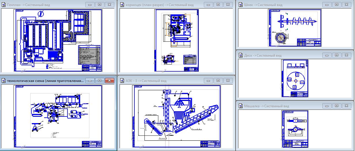Viewport: 355px width, 151px height.
Task: Close the Диск window
Action: point(346,55)
